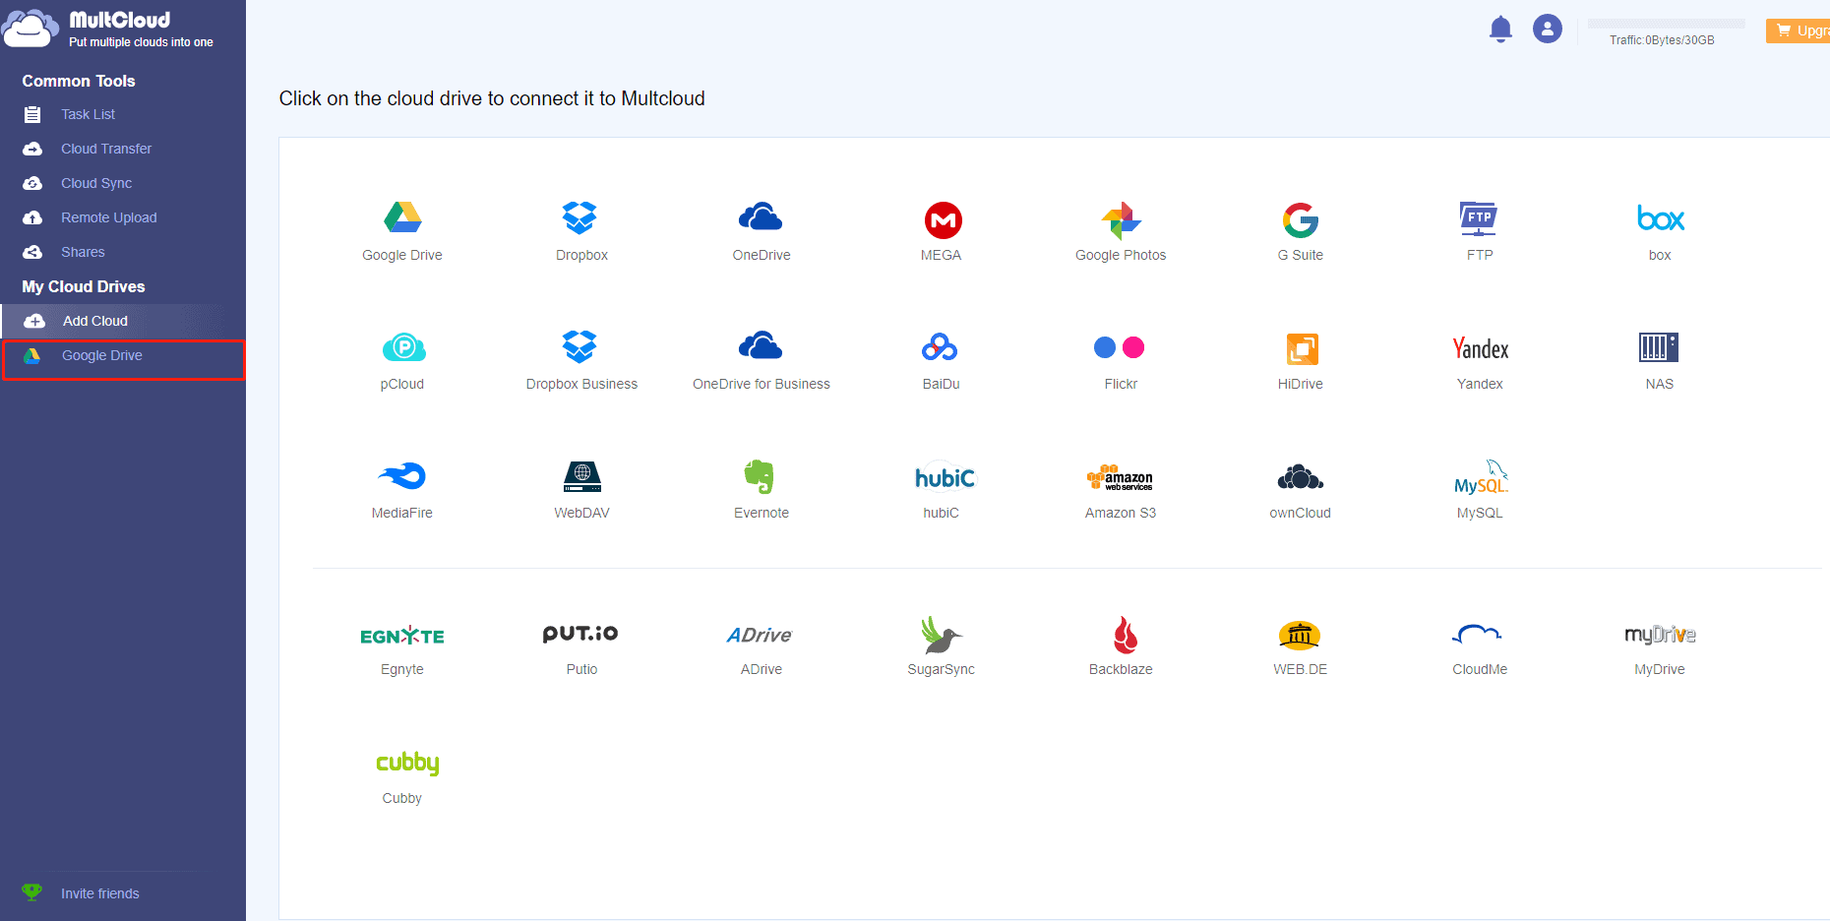
Task: Choose the ownCloud icon
Action: [1300, 477]
